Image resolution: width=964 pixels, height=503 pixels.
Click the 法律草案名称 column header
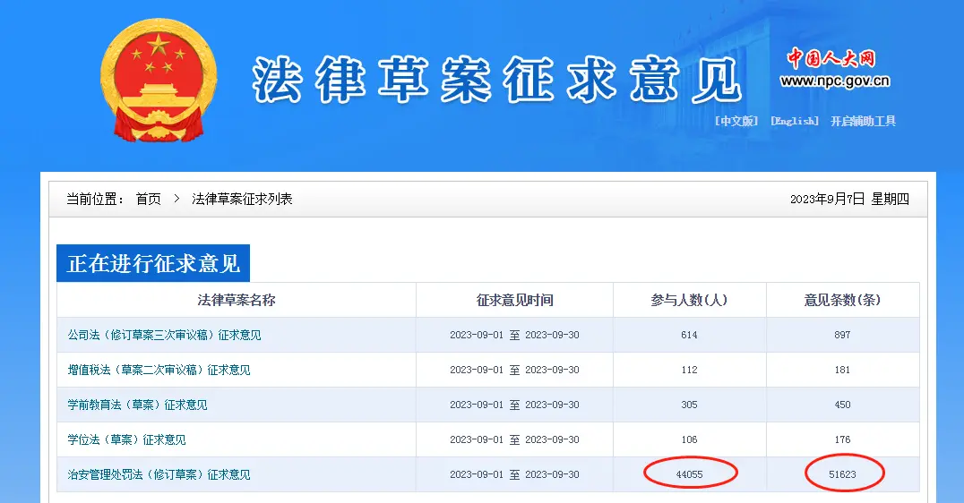pos(236,300)
